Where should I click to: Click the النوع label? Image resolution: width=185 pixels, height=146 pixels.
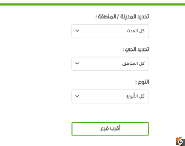[142, 82]
